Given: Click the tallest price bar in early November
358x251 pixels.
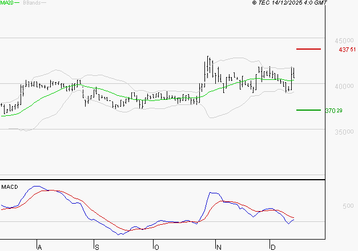Looking at the screenshot, I should tap(208, 66).
